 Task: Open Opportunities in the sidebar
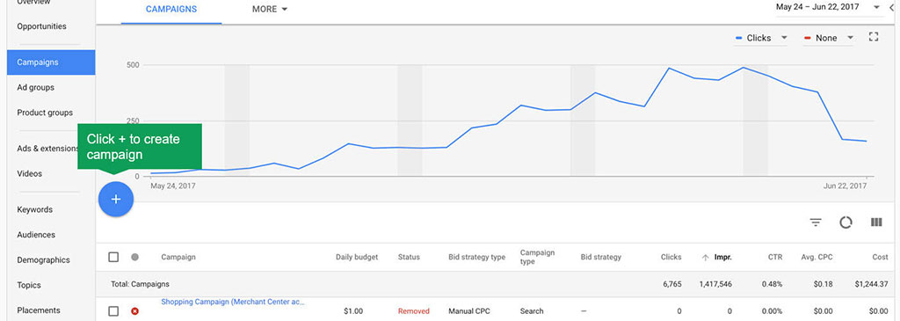[x=41, y=26]
